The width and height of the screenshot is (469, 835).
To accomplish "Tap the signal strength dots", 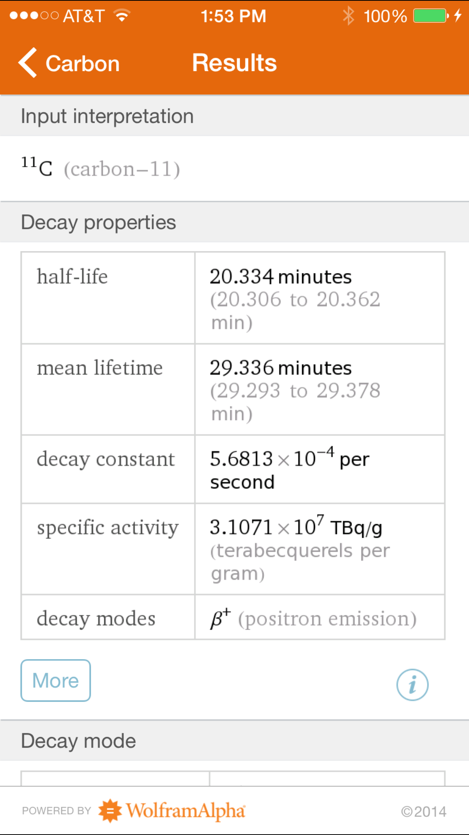I will click(34, 16).
